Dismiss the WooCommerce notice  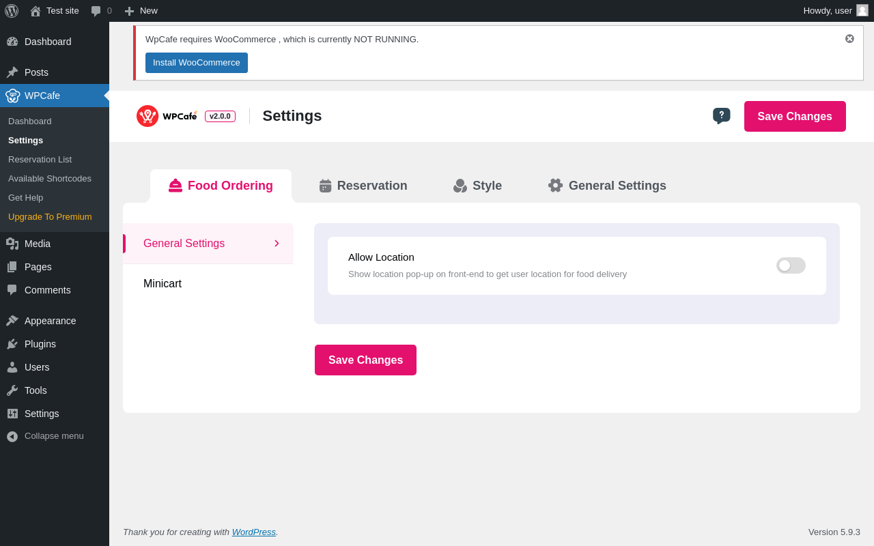point(849,39)
